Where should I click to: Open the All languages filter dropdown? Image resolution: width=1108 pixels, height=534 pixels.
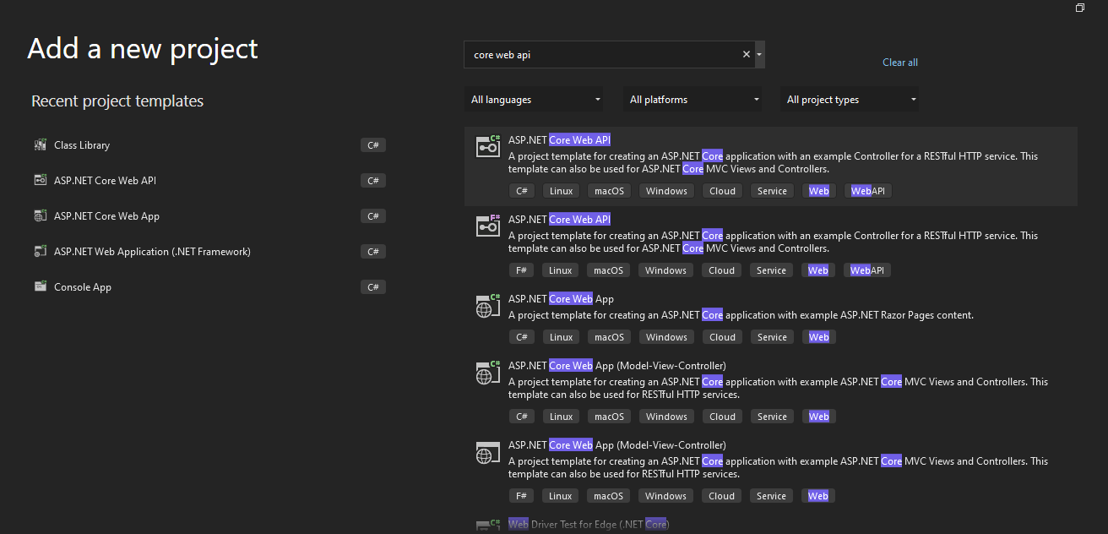(535, 100)
